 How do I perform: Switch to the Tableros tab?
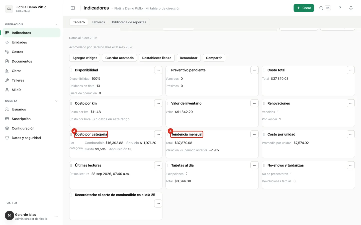point(98,22)
